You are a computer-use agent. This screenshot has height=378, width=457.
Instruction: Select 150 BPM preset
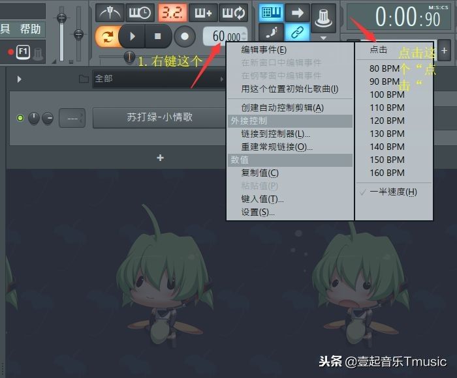[x=394, y=160]
